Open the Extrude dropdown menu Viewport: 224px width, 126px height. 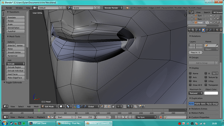point(16,64)
